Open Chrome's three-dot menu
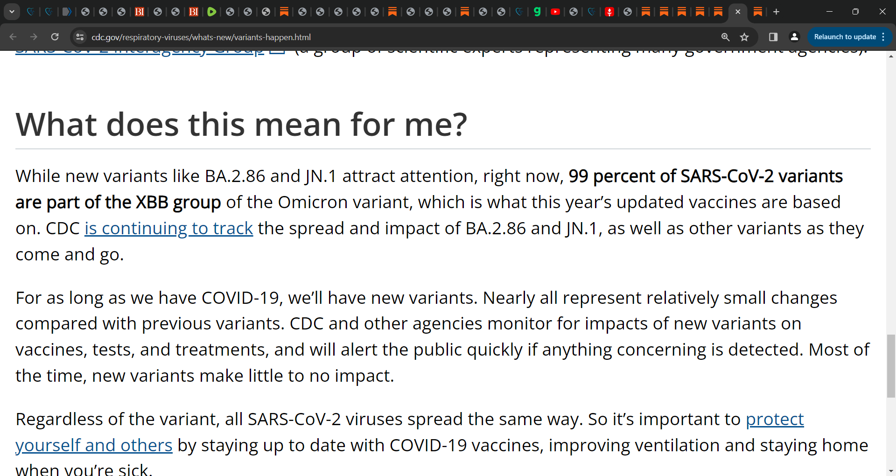 click(884, 37)
